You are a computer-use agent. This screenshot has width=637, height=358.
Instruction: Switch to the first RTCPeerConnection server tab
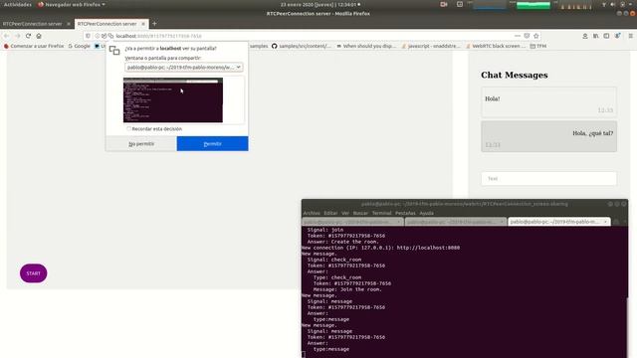click(37, 24)
